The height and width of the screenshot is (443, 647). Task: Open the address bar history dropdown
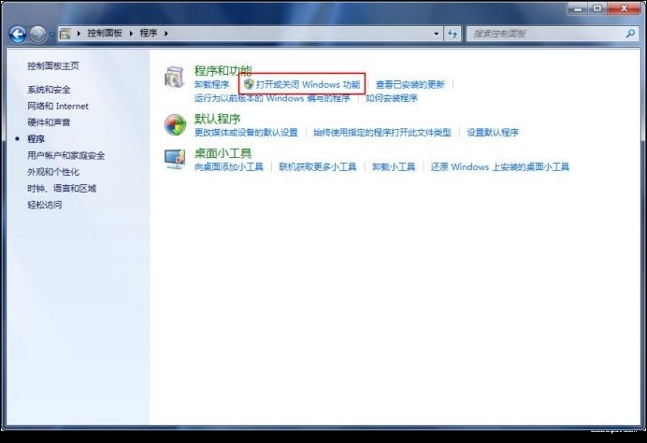point(436,34)
